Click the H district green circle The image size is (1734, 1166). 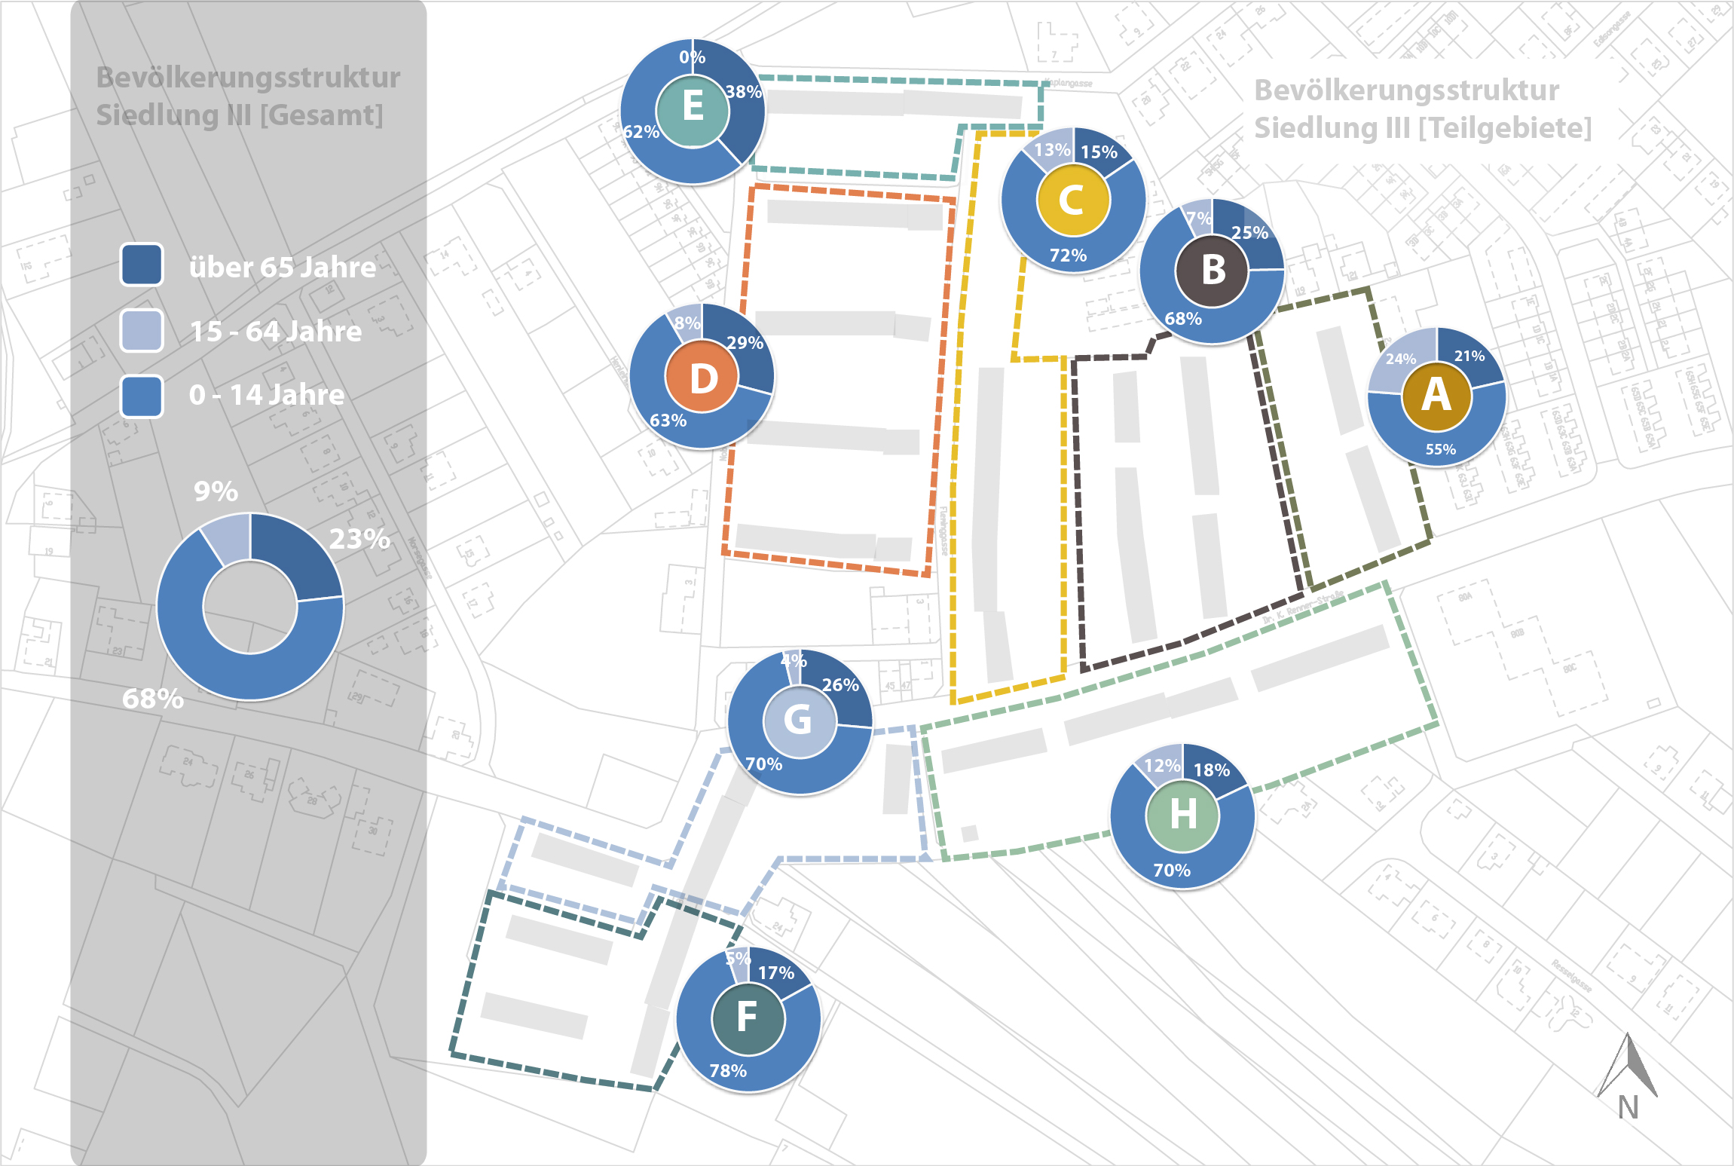(x=1182, y=816)
